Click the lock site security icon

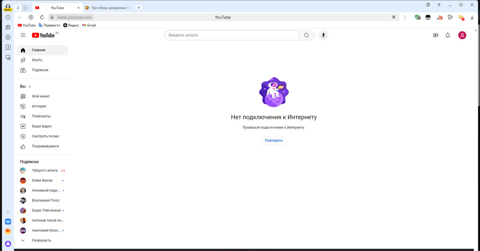[51, 17]
